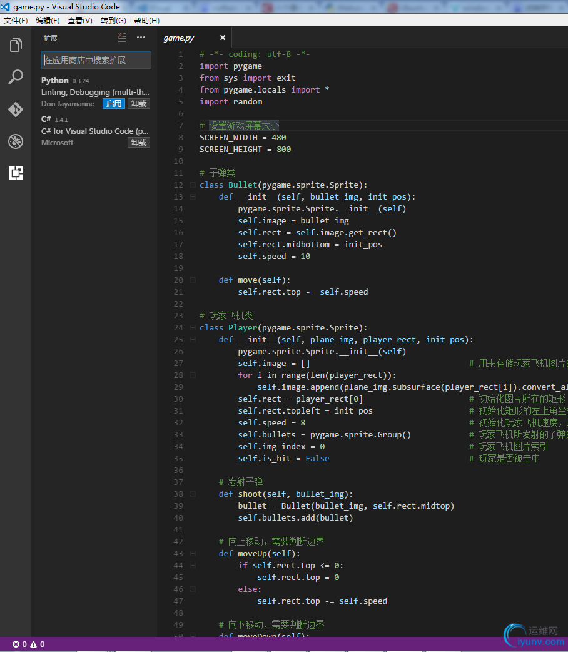568x652 pixels.
Task: Fold the shoot method at line 38
Action: click(x=193, y=494)
